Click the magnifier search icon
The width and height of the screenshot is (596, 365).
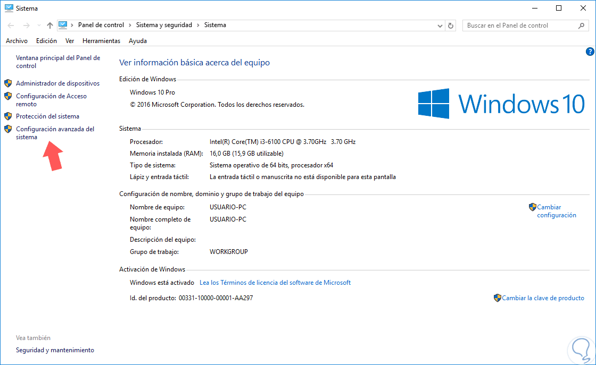pyautogui.click(x=581, y=26)
